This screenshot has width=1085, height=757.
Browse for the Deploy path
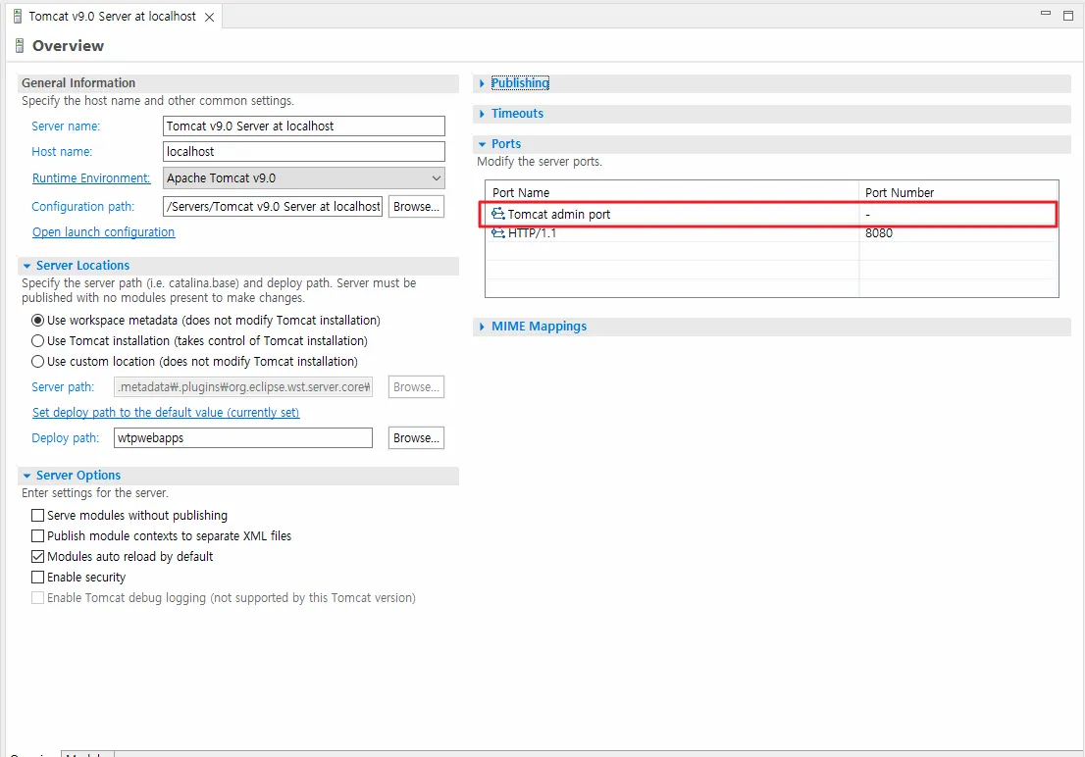click(416, 438)
